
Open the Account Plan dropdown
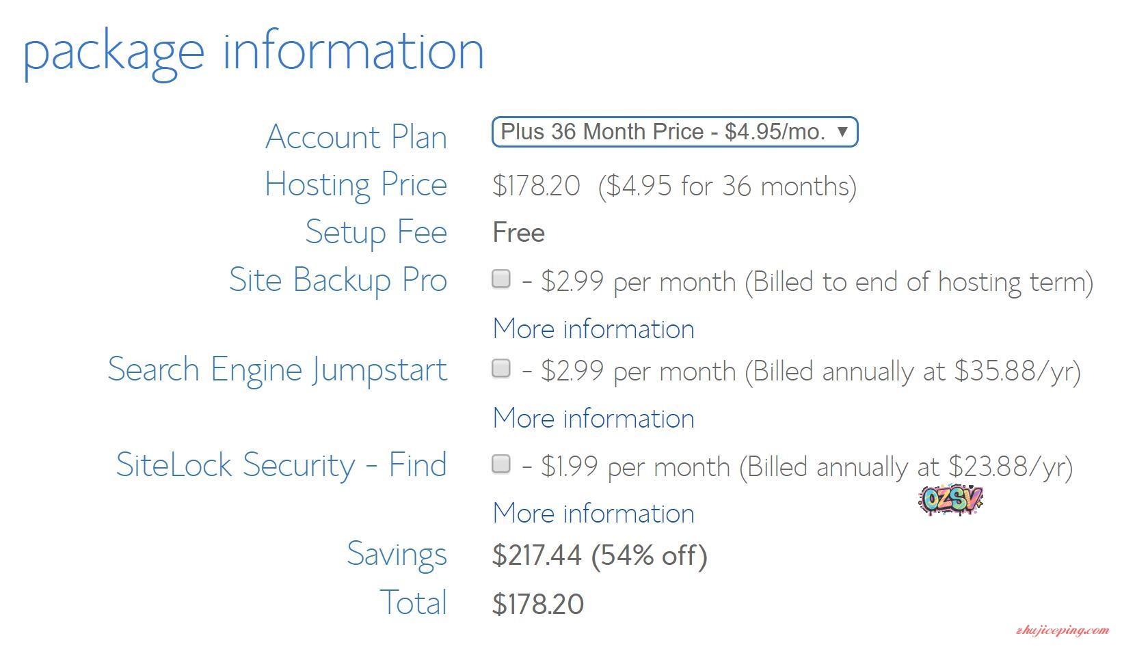674,132
